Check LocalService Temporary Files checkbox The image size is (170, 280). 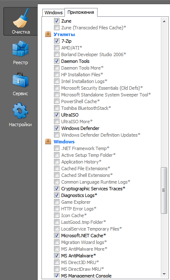[57, 229]
